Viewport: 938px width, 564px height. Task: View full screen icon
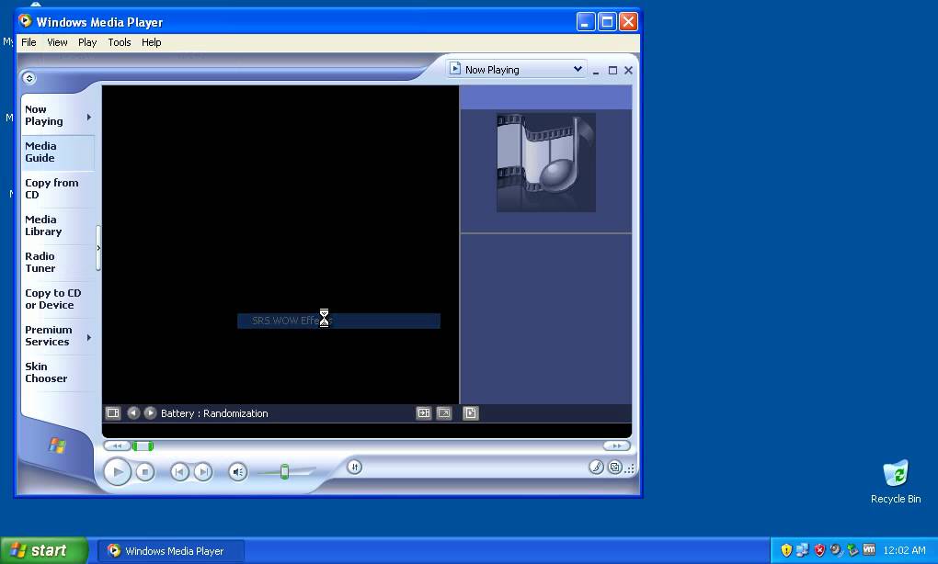point(444,412)
